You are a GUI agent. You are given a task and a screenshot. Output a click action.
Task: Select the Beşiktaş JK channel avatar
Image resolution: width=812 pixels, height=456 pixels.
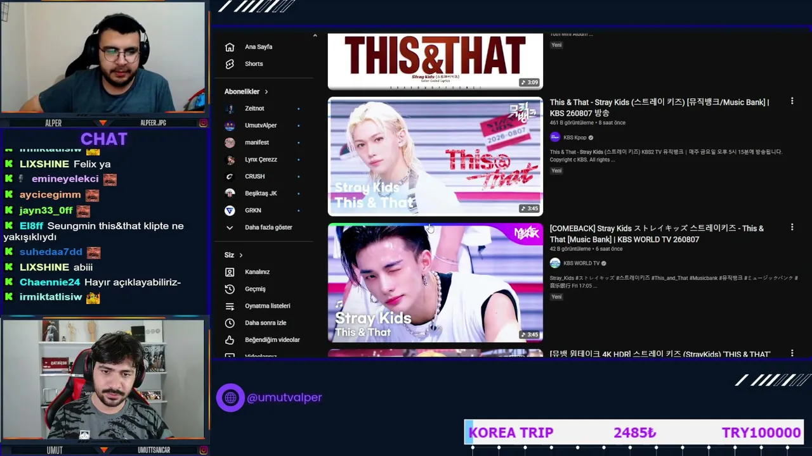click(230, 193)
